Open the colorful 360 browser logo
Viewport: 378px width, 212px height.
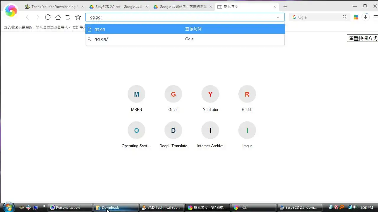(x=11, y=11)
